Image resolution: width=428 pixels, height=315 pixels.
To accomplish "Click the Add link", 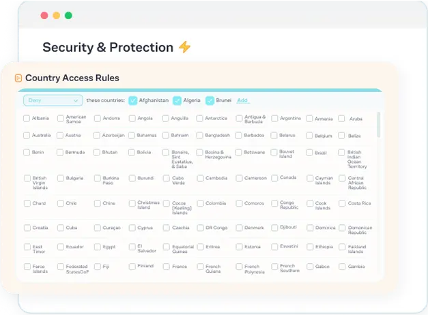I will coord(242,100).
